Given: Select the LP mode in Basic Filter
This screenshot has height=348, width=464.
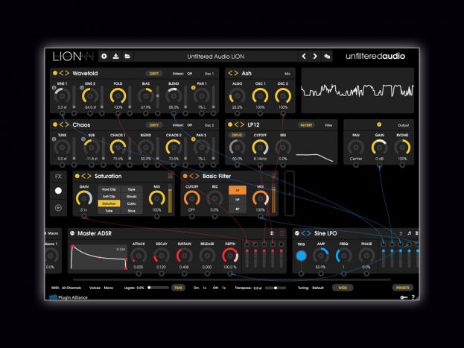Looking at the screenshot, I should coord(236,191).
